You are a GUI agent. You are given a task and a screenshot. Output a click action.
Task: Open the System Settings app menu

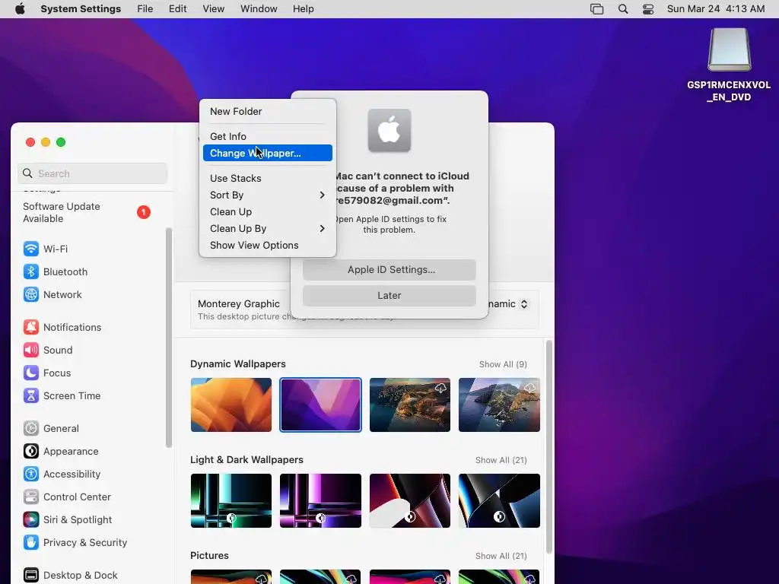(81, 9)
